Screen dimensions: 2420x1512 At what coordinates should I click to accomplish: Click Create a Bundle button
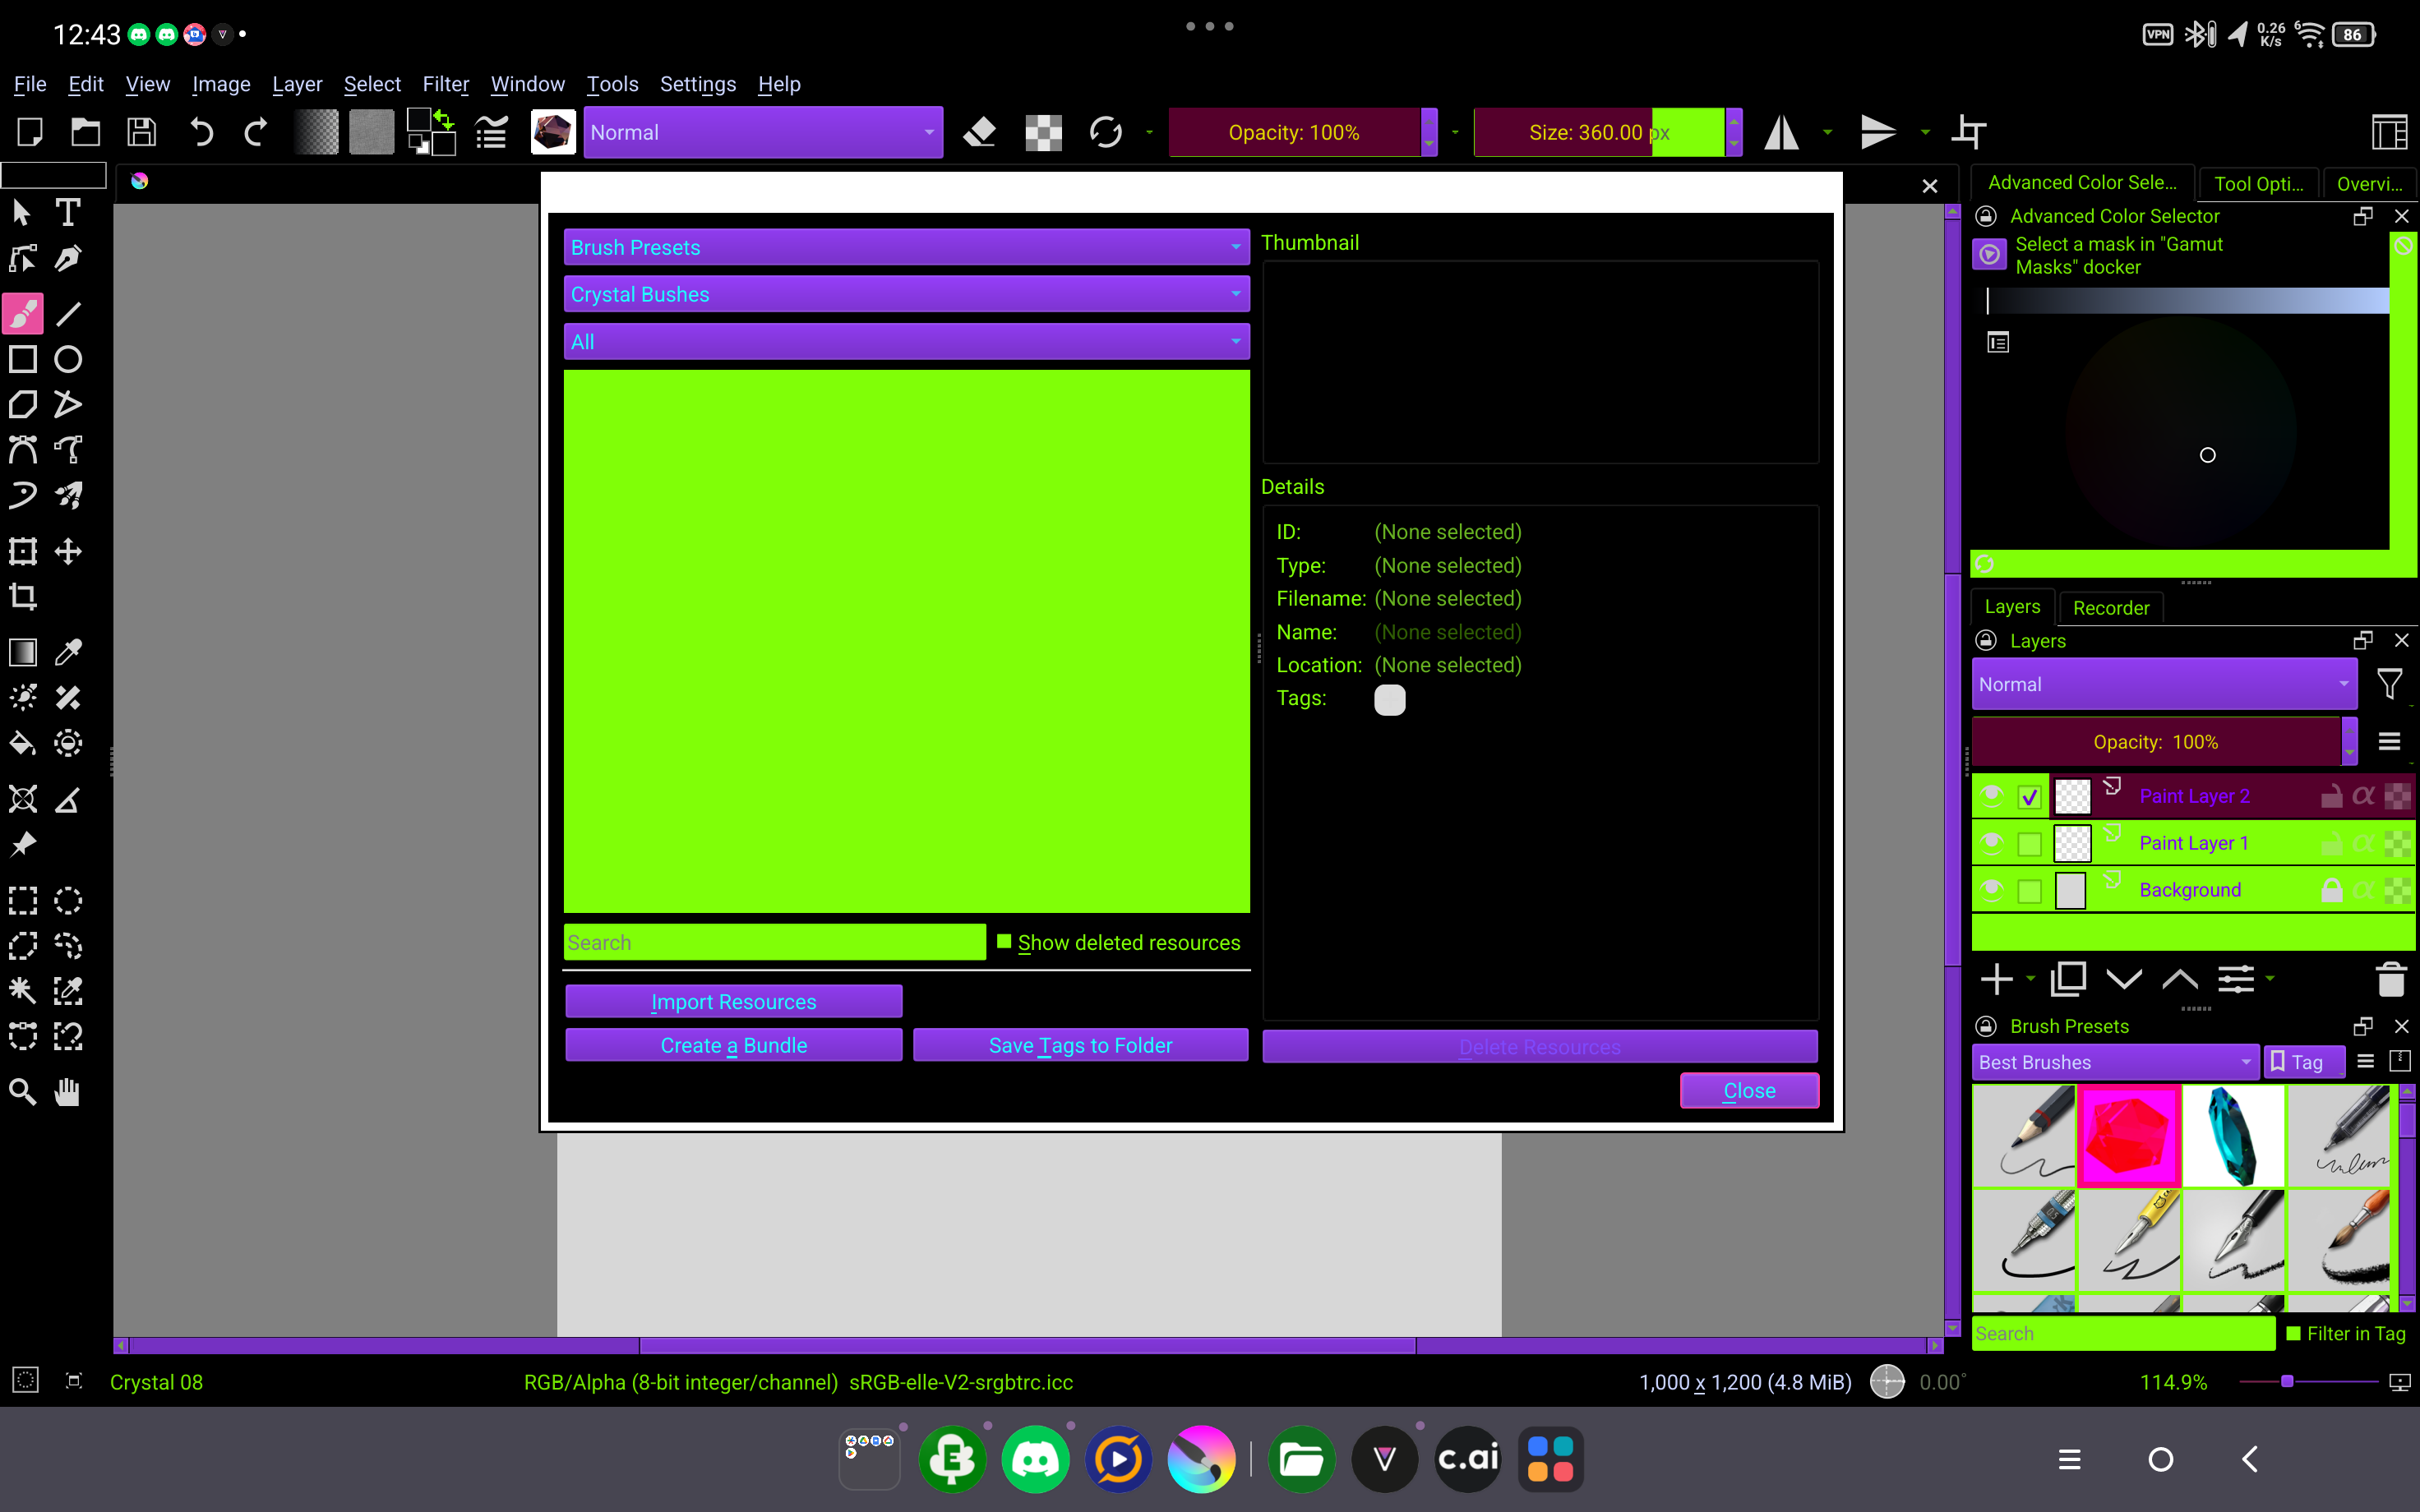click(733, 1045)
